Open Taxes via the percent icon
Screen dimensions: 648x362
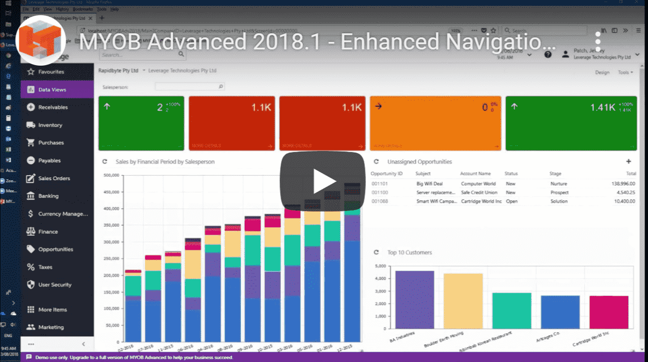[30, 267]
